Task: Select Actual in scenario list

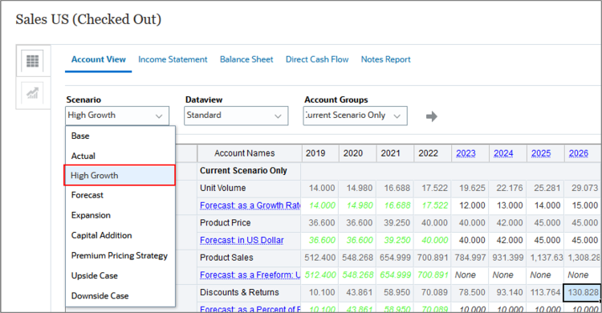Action: pos(120,156)
